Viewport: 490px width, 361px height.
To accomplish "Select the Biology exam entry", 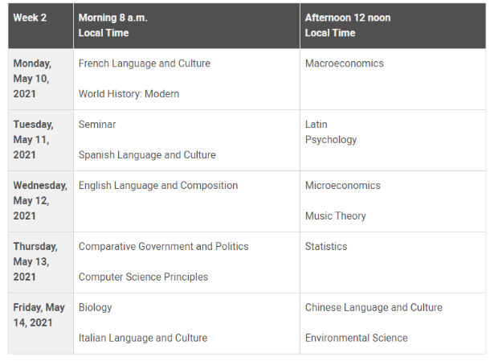I will point(96,308).
